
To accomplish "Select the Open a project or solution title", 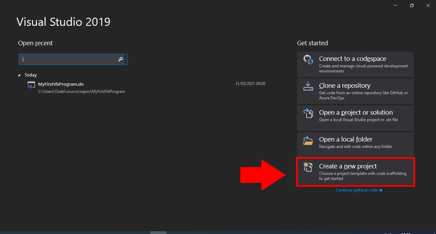I will (x=356, y=112).
